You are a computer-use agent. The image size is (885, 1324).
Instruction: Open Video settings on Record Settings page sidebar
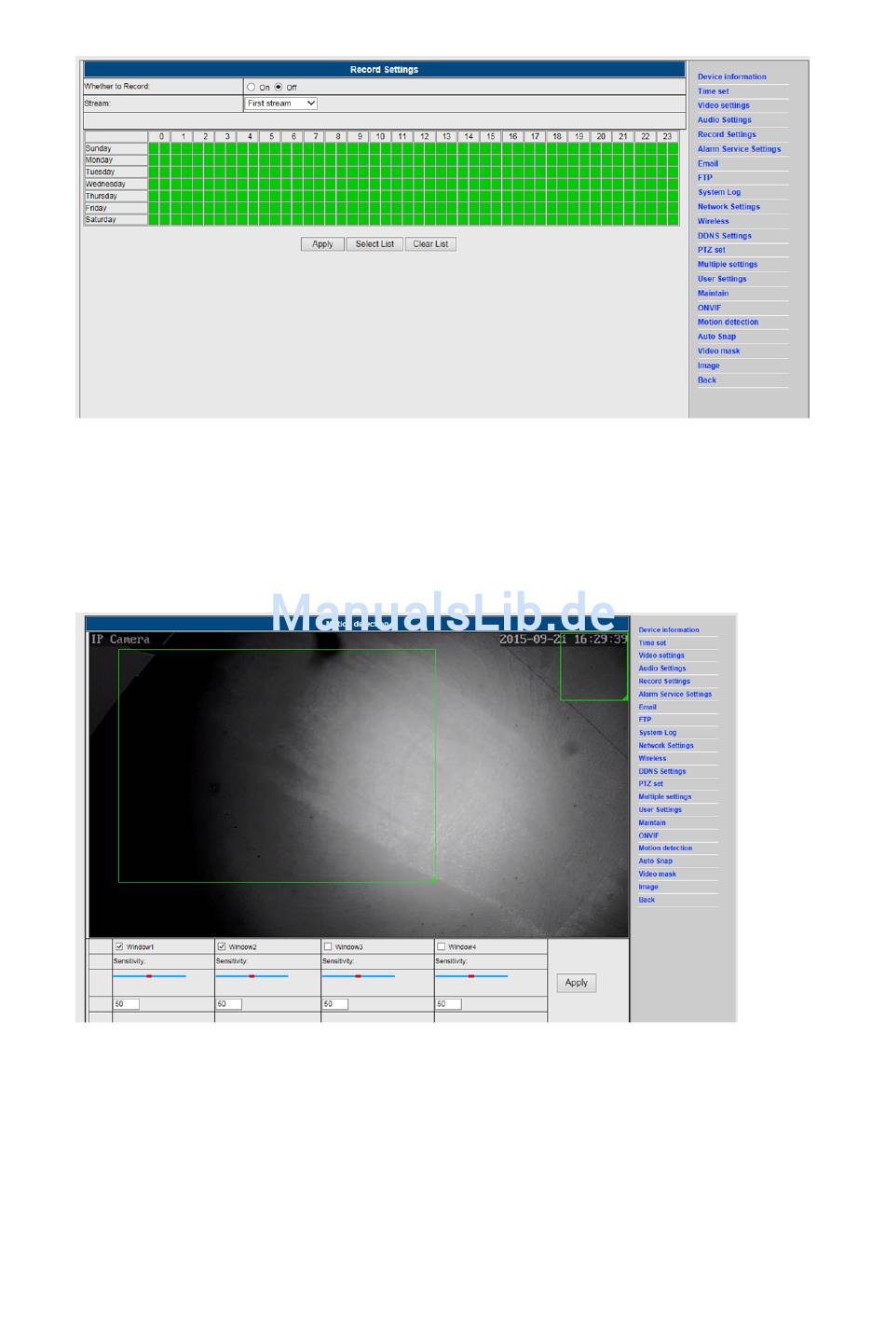[x=724, y=105]
